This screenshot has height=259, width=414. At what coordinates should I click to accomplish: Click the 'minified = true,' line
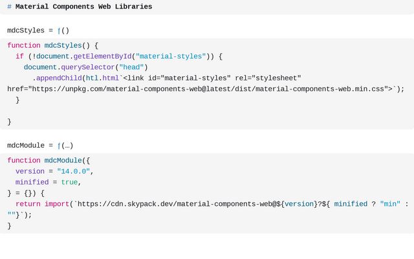[48, 183]
